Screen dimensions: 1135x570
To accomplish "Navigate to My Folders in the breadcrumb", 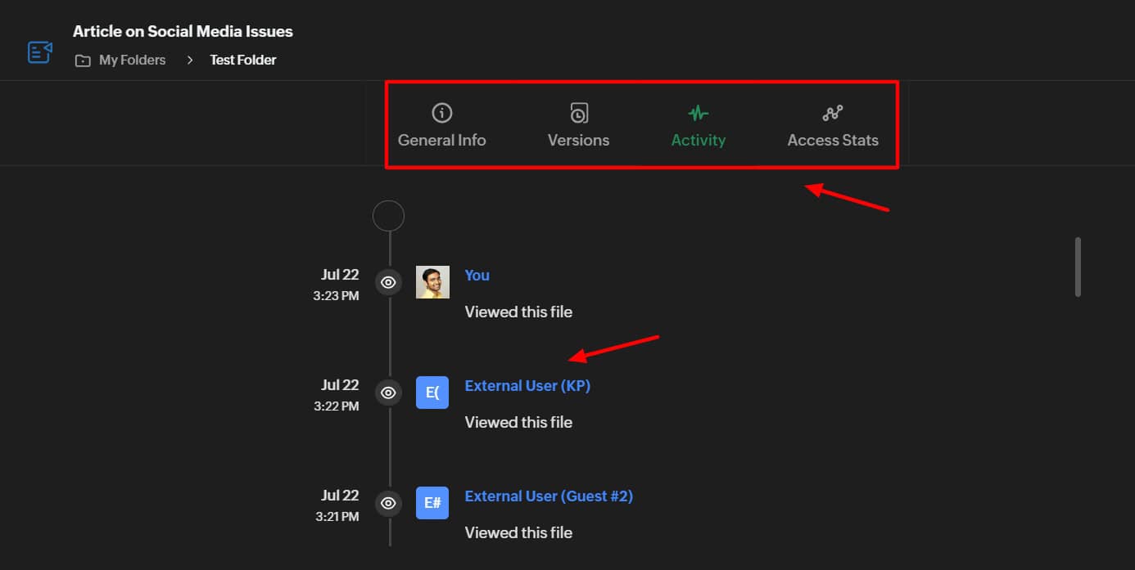I will pos(132,61).
